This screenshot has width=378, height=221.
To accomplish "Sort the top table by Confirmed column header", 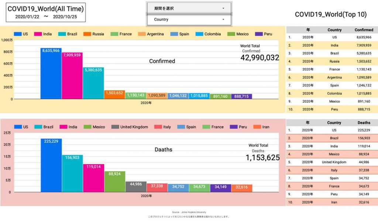I will coord(364,30).
